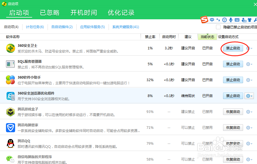Sort by 启动用时 column header
257x164 pixels.
pos(169,37)
